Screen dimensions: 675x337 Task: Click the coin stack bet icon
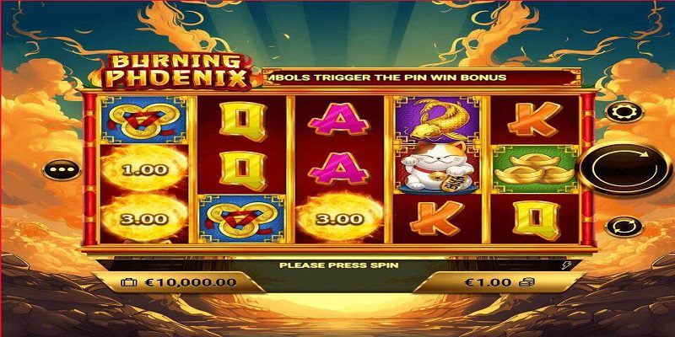(526, 282)
